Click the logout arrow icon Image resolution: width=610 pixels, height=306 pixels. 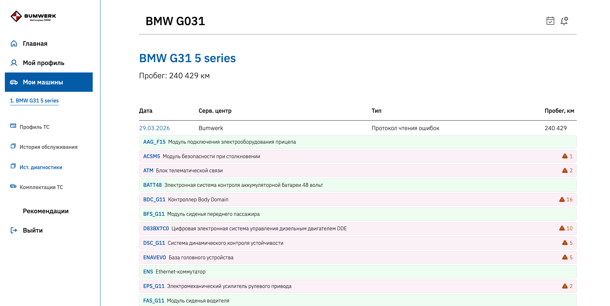tap(14, 230)
